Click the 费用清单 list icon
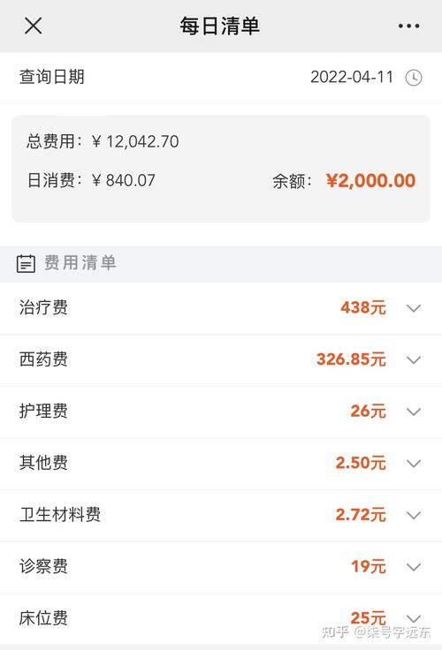442x650 pixels. (26, 264)
